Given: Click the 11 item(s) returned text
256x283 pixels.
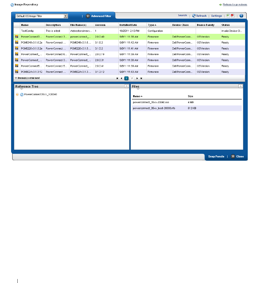Looking at the screenshot, I should pos(27,78).
